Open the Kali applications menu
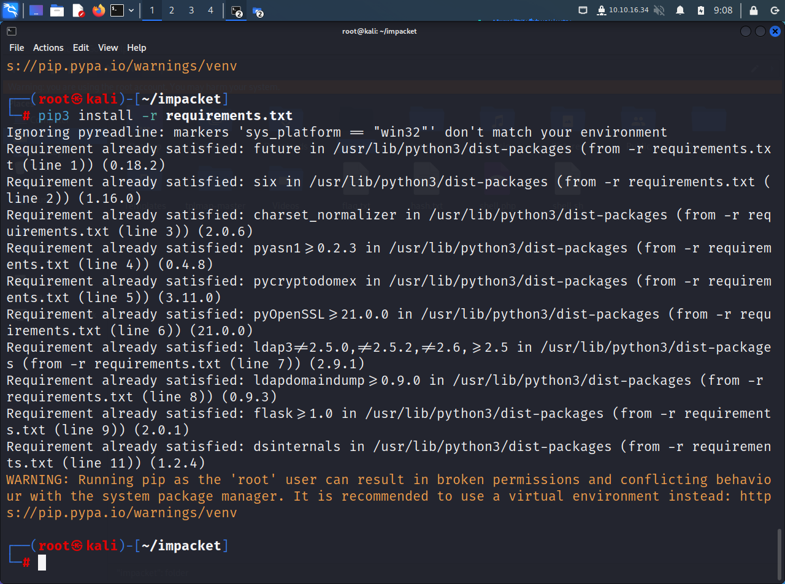The width and height of the screenshot is (785, 584). pos(10,10)
